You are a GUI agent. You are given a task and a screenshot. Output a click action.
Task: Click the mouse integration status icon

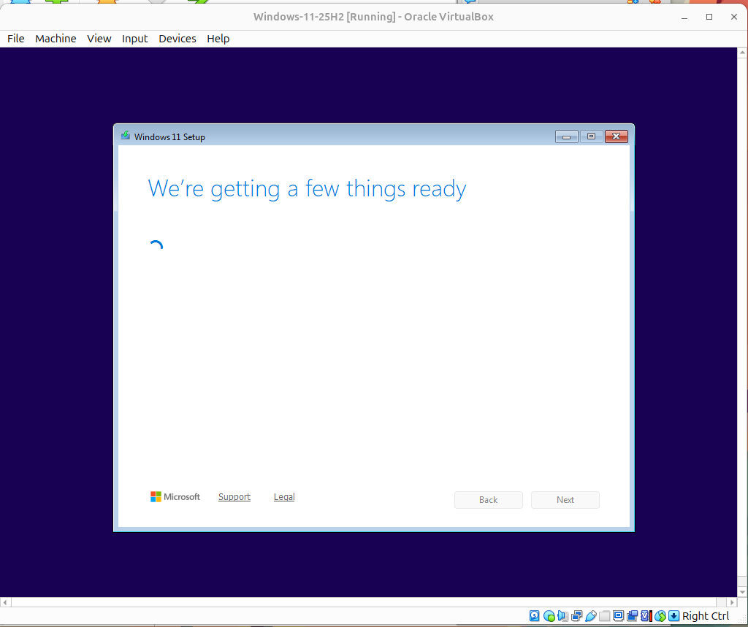point(659,615)
